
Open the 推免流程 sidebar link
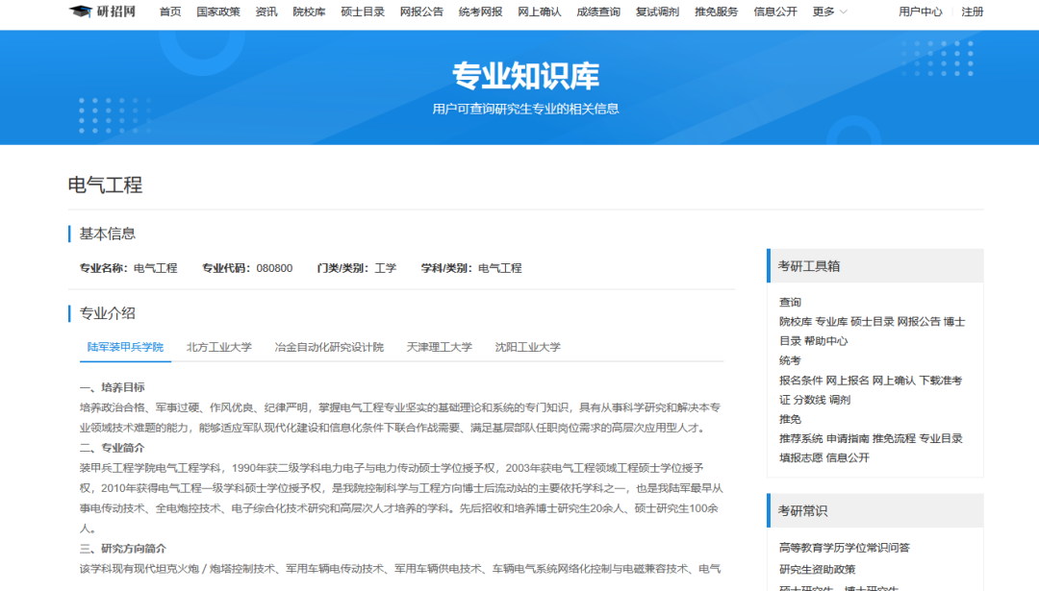pos(894,438)
